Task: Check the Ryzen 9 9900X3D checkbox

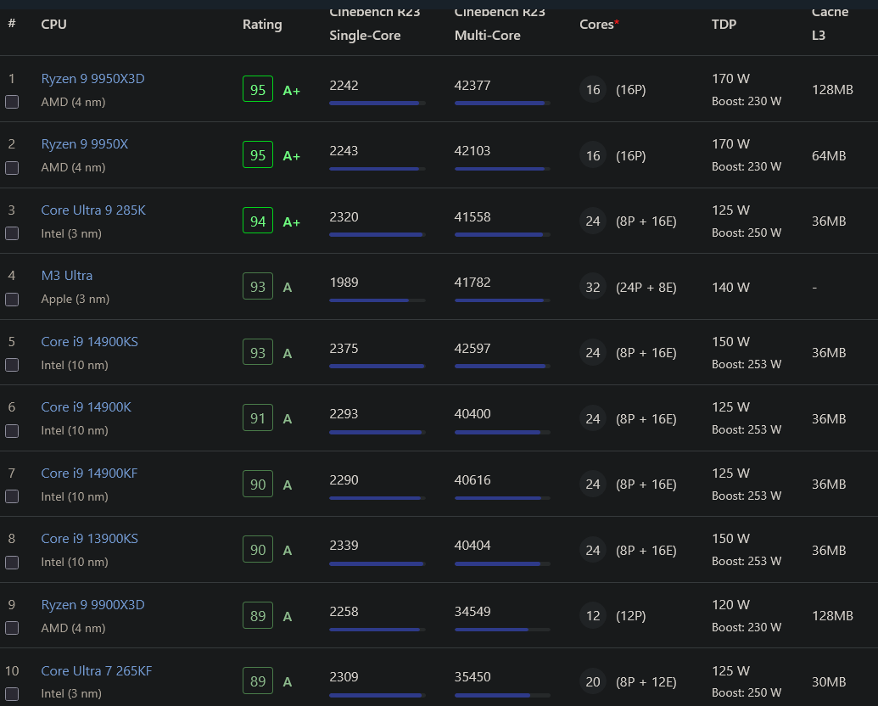Action: (12, 628)
